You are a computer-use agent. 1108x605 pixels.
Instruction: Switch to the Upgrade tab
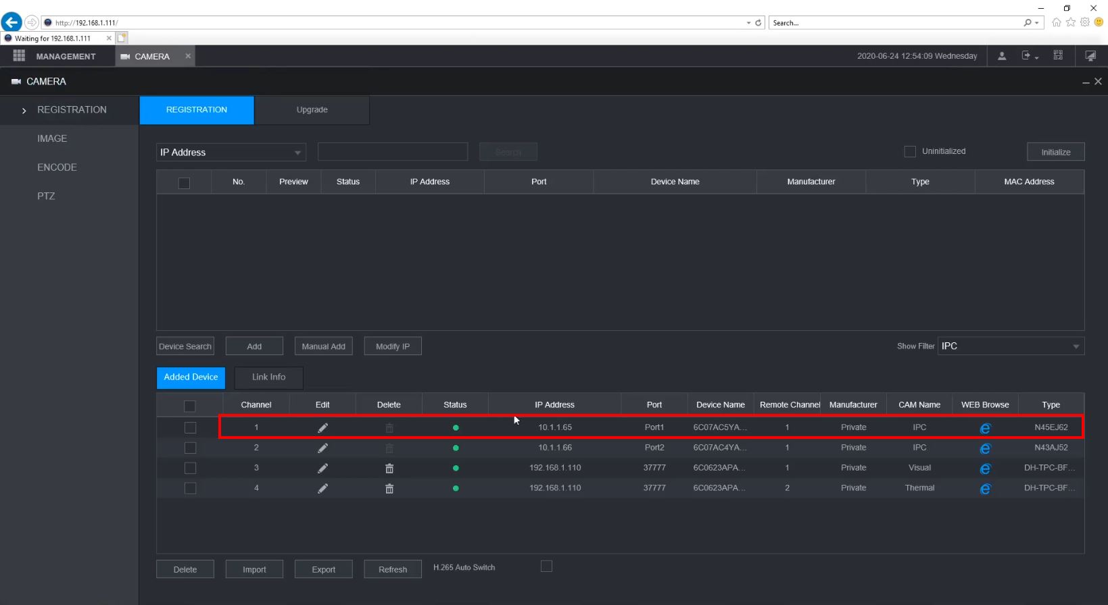(x=312, y=110)
